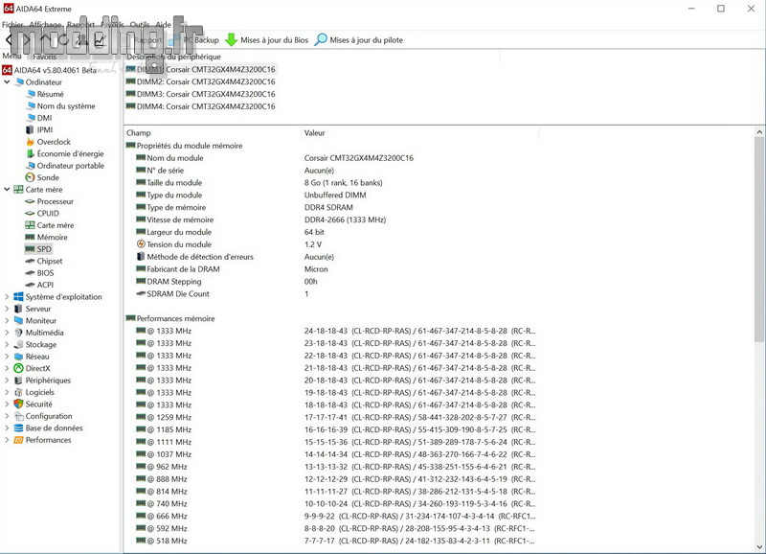This screenshot has height=554, width=766.
Task: Expand the Système d'exploitation branch
Action: 7,297
